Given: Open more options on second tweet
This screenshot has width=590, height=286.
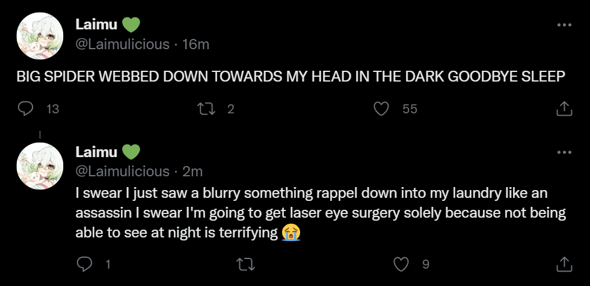Looking at the screenshot, I should 564,152.
